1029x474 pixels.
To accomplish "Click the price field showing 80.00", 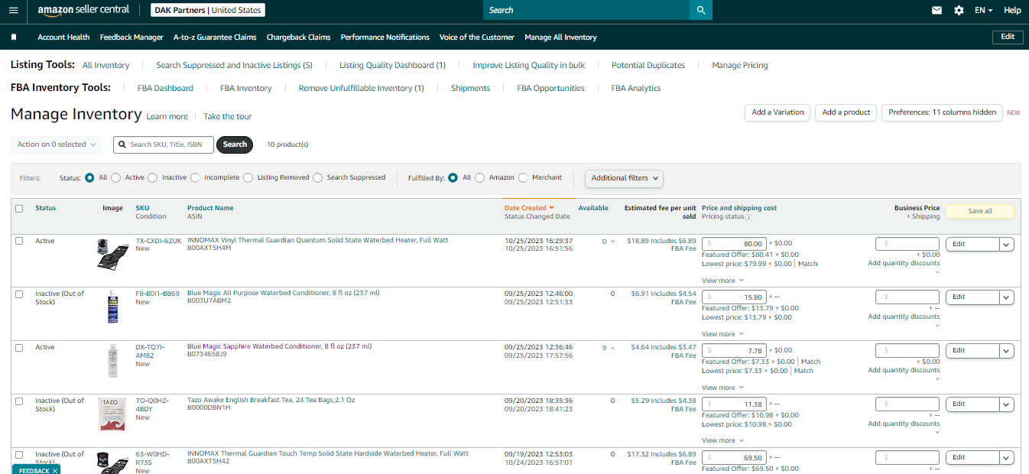I will point(734,244).
